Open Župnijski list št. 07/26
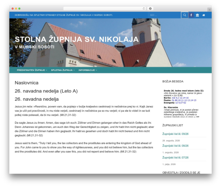This screenshot has width=221, height=187. coord(175,157)
